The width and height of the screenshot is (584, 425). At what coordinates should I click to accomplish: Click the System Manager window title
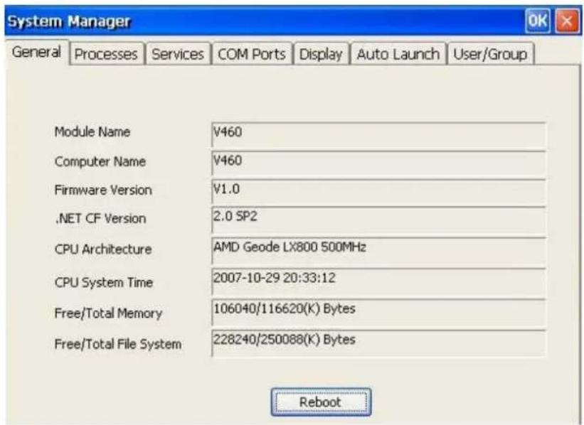pyautogui.click(x=69, y=21)
